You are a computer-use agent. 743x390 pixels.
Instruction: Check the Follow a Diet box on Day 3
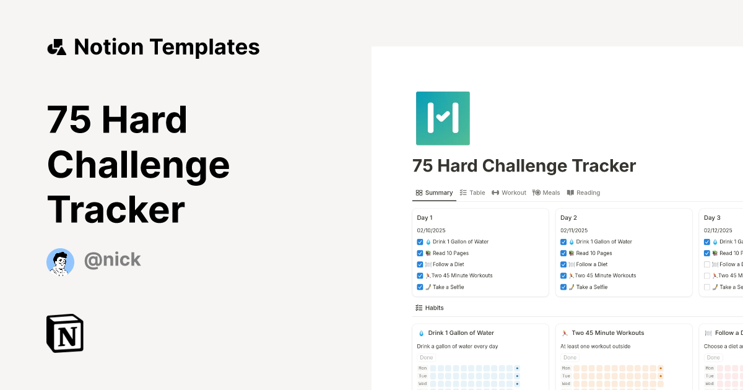coord(707,264)
